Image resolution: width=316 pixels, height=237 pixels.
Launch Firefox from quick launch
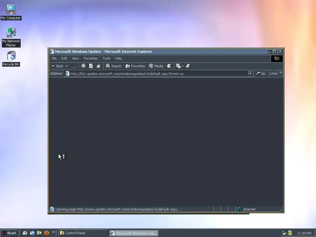[47, 233]
